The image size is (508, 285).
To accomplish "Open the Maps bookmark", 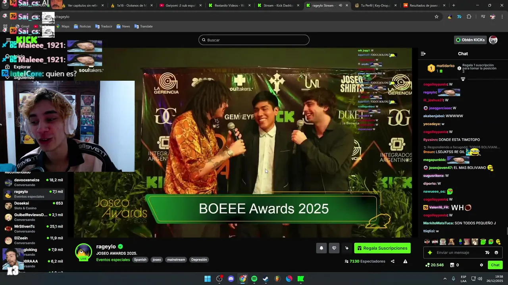I will coord(63,26).
